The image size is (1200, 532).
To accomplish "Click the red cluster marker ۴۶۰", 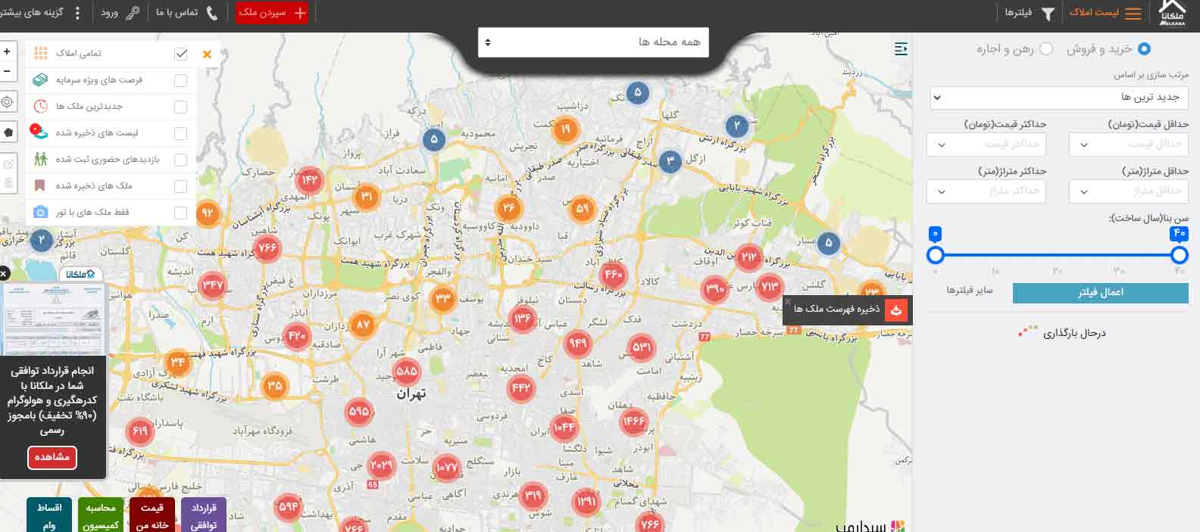I will 613,275.
